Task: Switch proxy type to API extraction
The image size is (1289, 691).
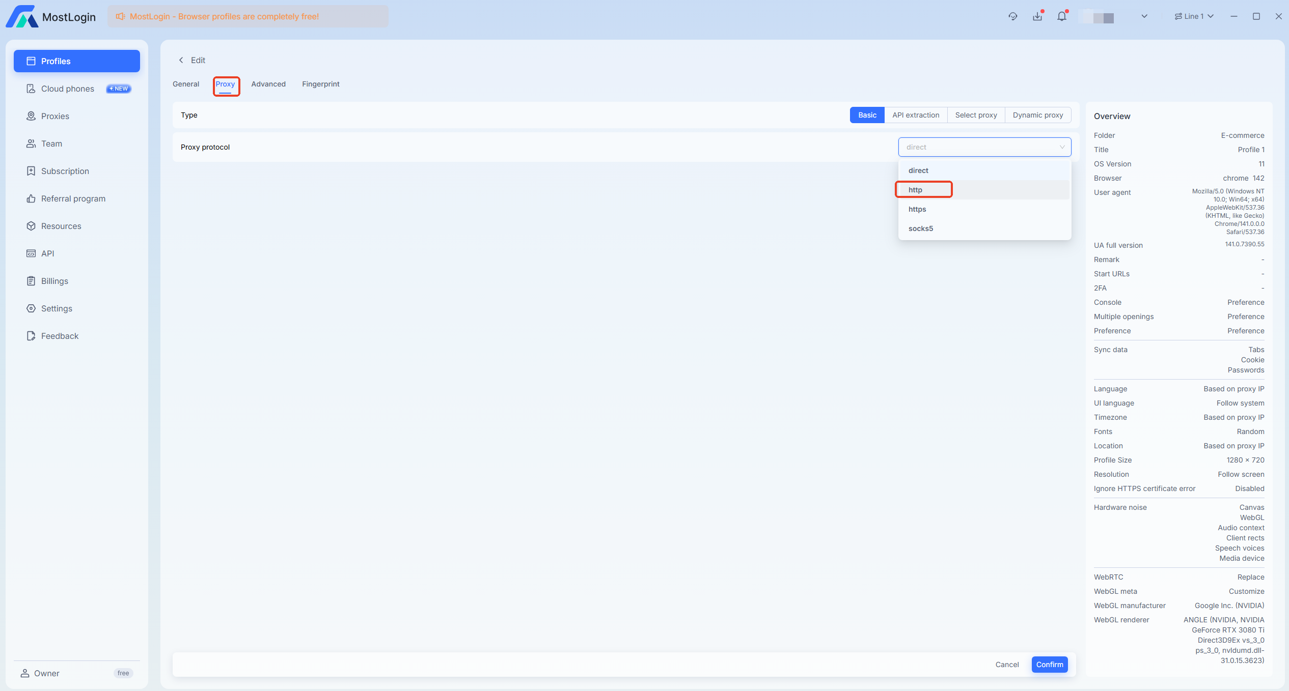Action: (x=915, y=115)
